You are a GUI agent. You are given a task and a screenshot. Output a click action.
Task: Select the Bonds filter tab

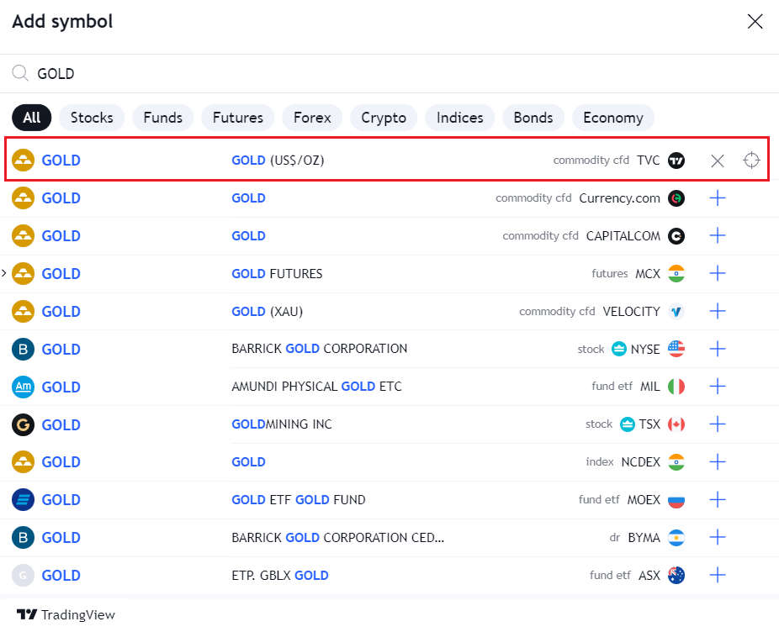[533, 118]
